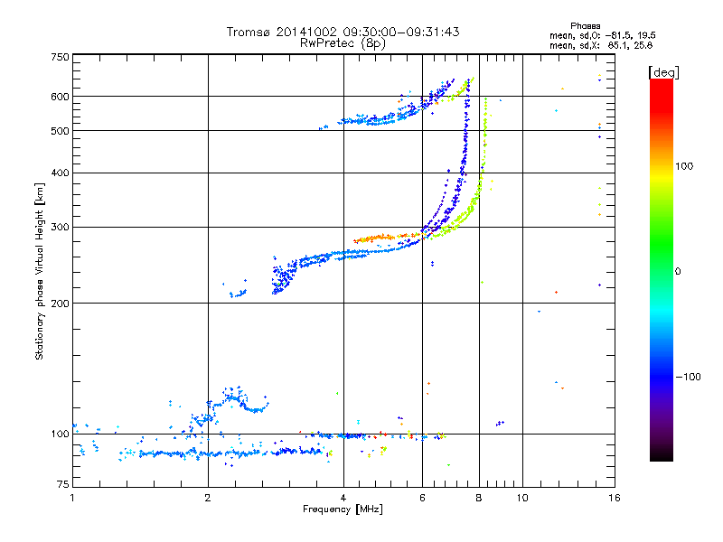The width and height of the screenshot is (723, 542).
Task: Click the rainbow phase color bar
Action: pyautogui.click(x=662, y=269)
